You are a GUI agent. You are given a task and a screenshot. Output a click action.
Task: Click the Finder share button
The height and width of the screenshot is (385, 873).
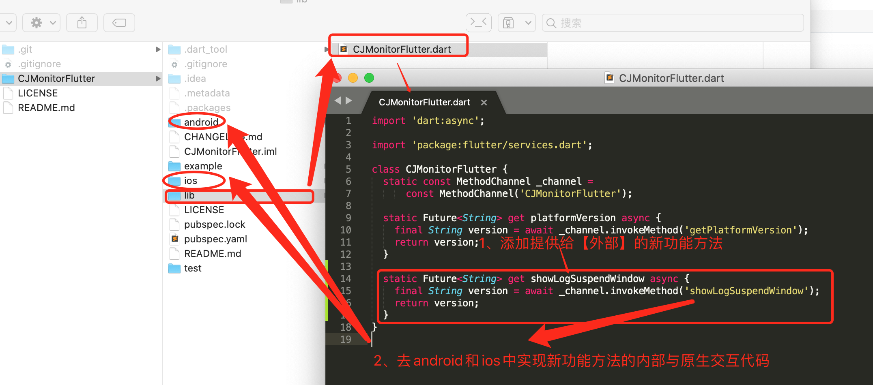(x=82, y=23)
